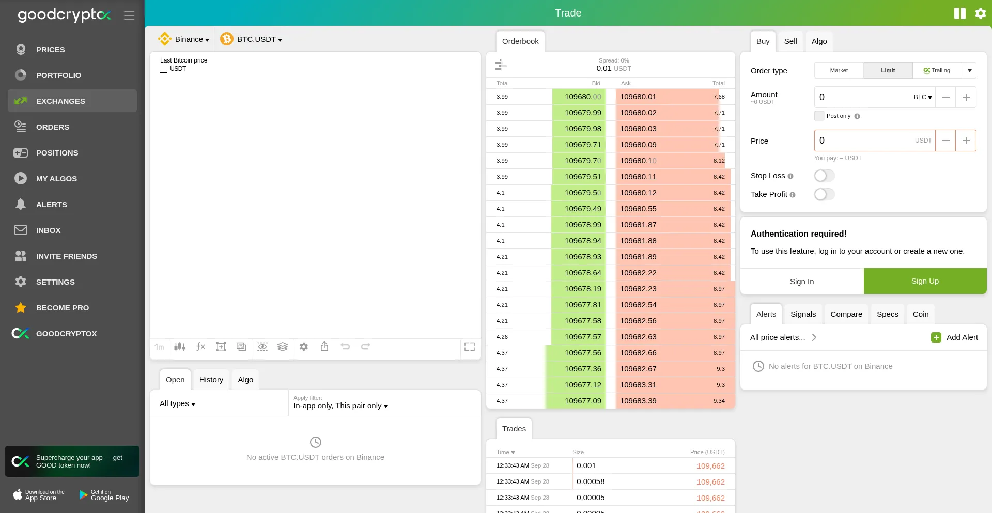The height and width of the screenshot is (513, 992).
Task: Expand chart to fullscreen
Action: [x=470, y=347]
